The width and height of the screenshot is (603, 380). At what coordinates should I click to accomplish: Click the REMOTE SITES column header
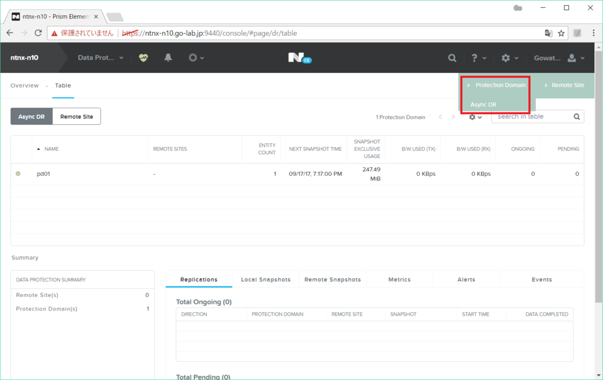point(170,149)
